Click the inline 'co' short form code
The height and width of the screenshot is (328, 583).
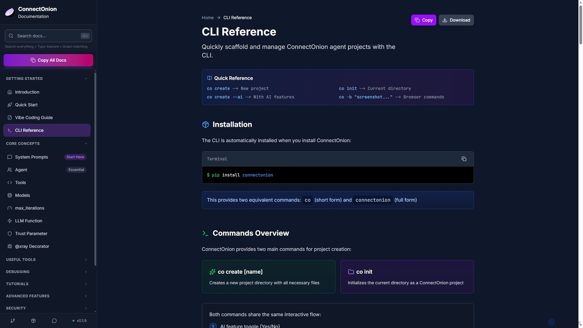307,200
